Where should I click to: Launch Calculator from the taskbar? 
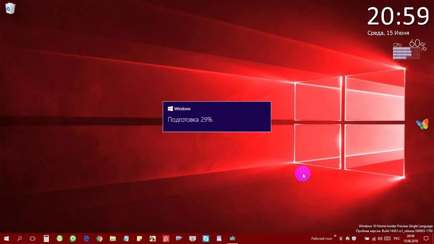coord(46,239)
